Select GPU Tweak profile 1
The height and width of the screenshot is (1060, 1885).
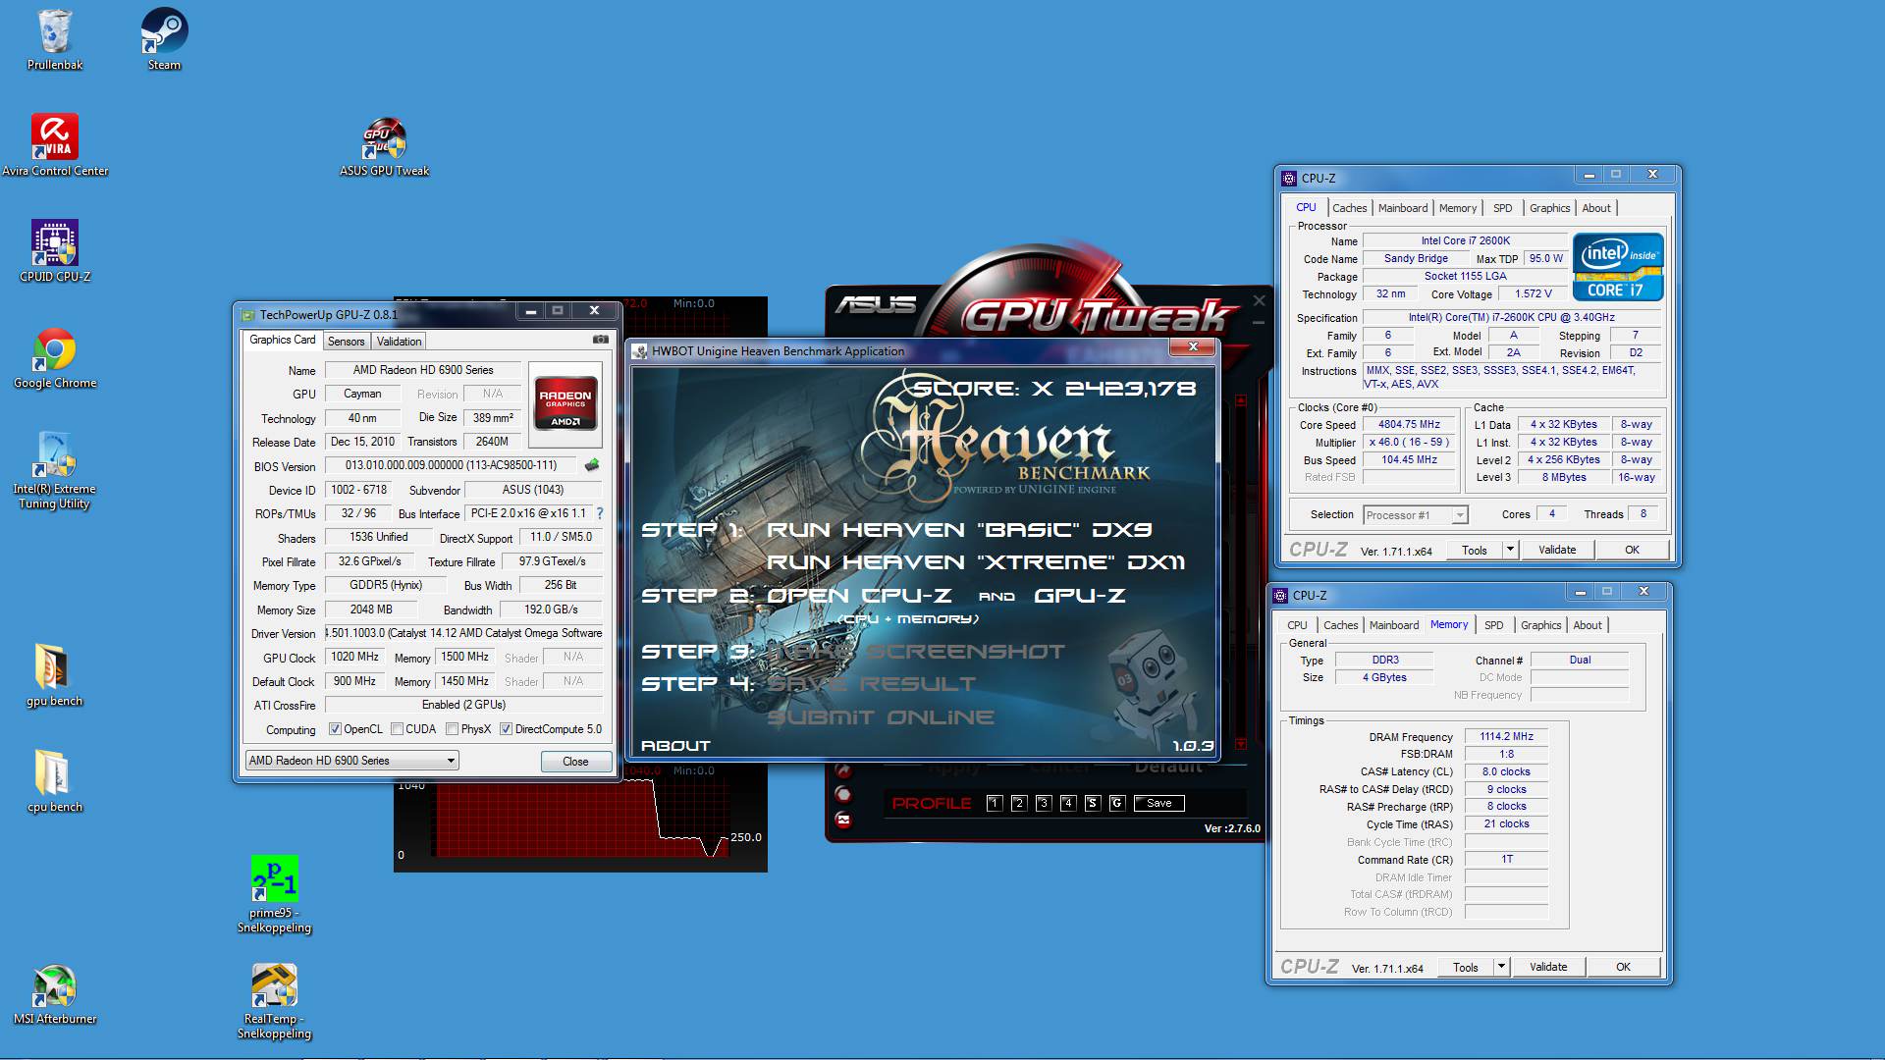coord(994,803)
